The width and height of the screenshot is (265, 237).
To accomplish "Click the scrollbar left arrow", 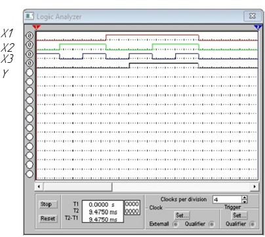I will pos(39,187).
